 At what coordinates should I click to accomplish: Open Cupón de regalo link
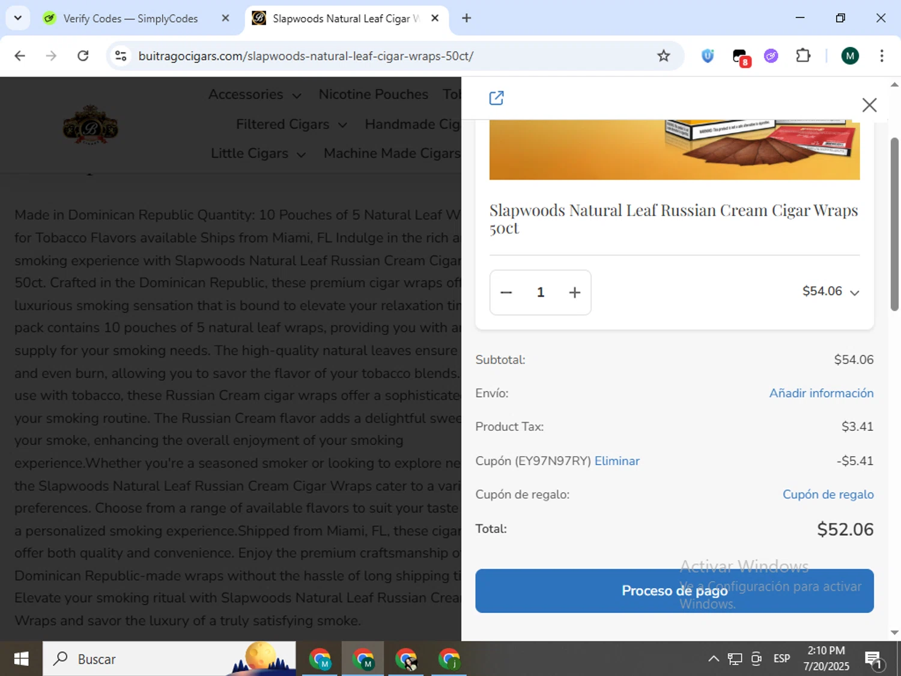(x=828, y=495)
